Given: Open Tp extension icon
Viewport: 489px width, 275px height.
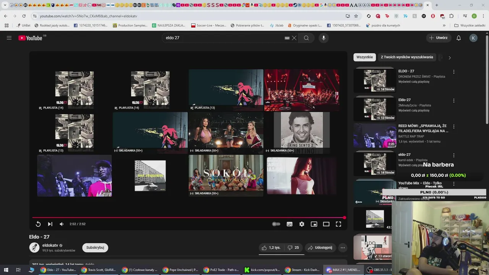Looking at the screenshot, I should [387, 16].
